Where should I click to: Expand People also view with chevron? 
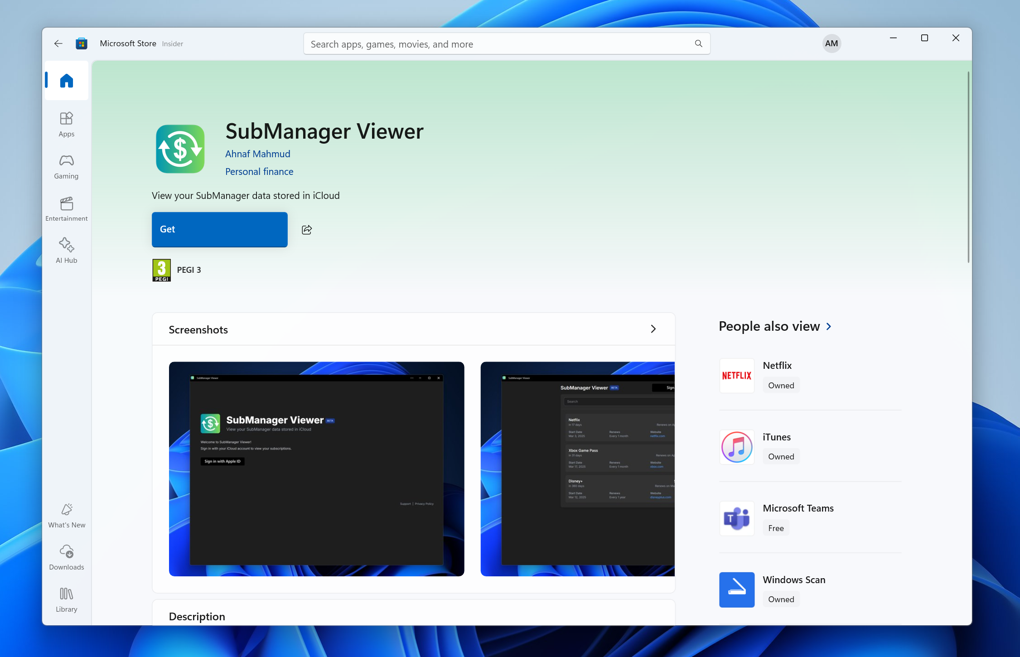829,326
